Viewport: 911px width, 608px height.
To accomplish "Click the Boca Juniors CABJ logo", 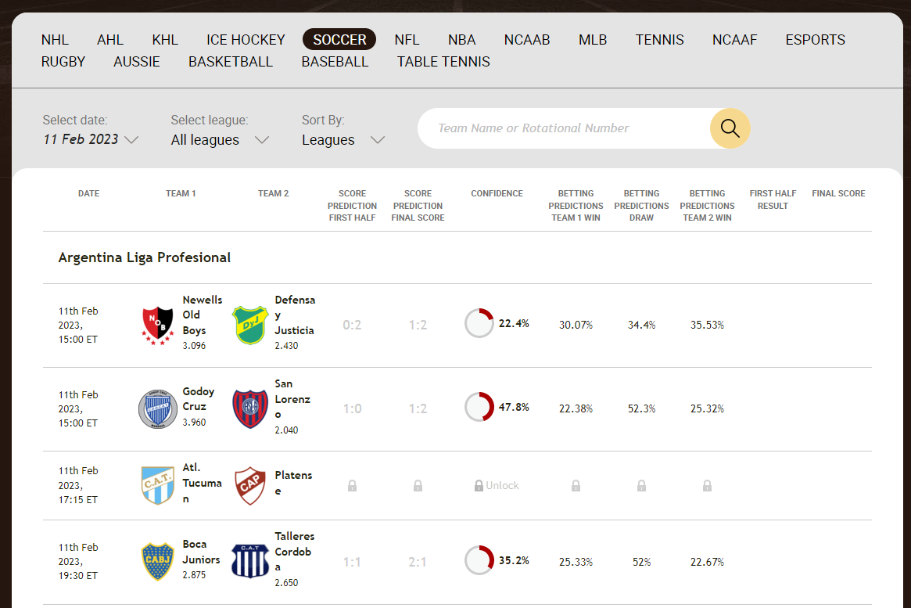I will point(156,560).
